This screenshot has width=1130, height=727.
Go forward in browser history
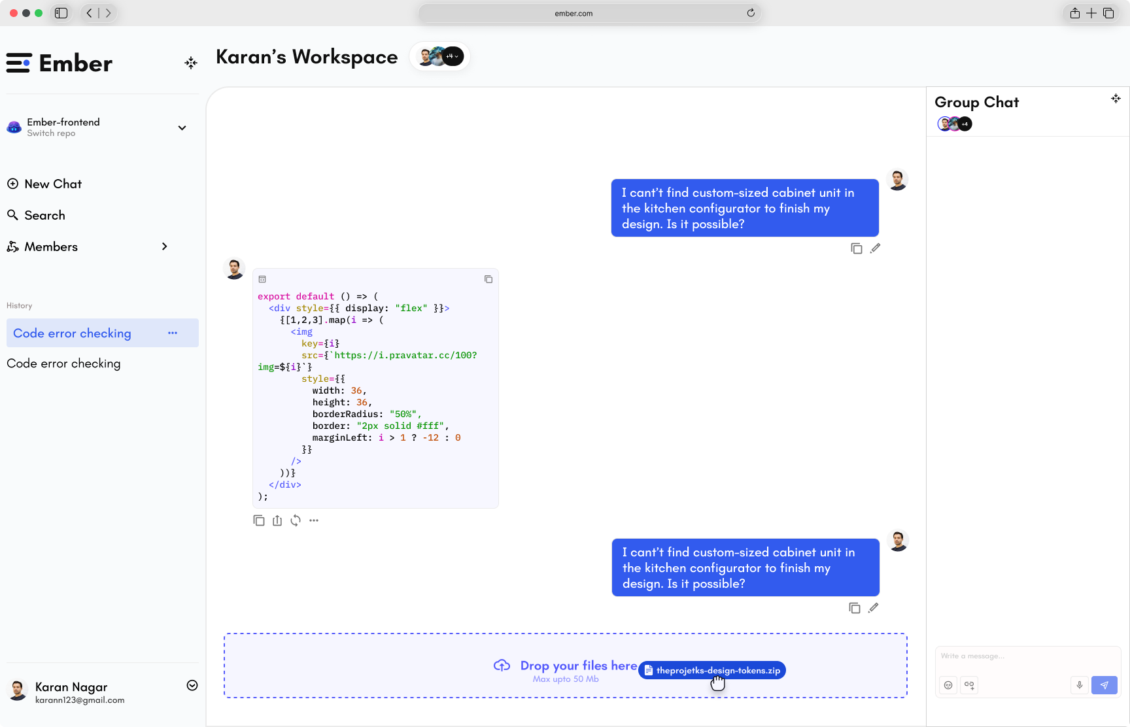[x=109, y=13]
